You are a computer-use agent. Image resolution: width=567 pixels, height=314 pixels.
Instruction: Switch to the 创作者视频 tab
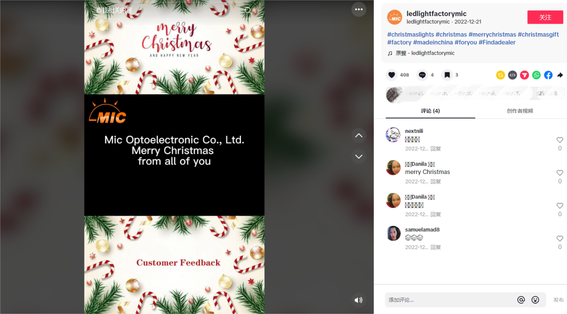pyautogui.click(x=520, y=111)
